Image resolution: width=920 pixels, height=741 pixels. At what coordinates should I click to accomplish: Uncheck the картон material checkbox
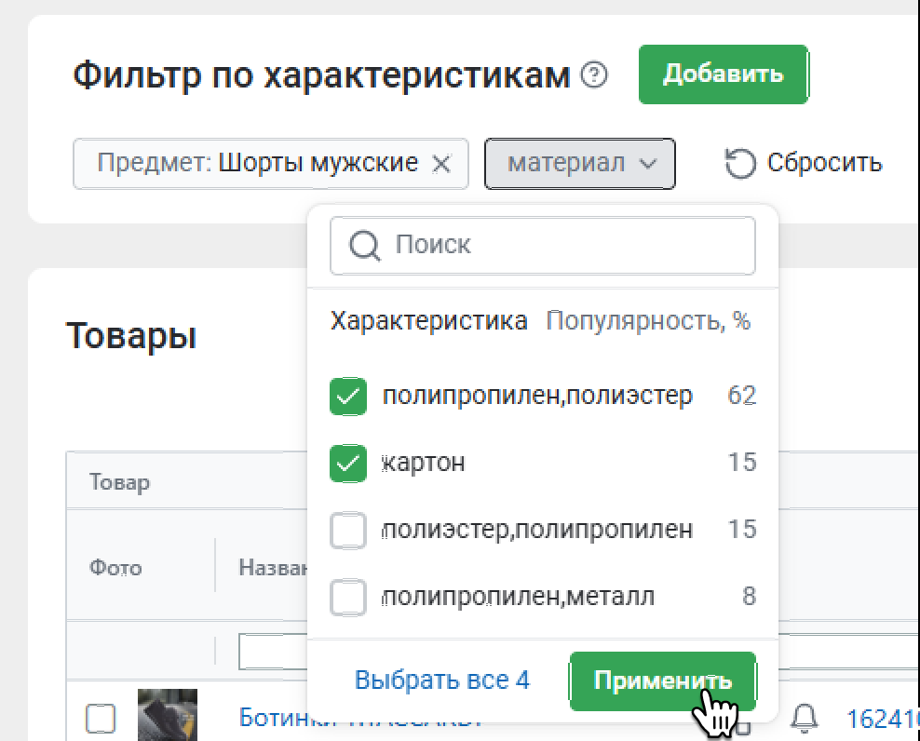pos(348,464)
